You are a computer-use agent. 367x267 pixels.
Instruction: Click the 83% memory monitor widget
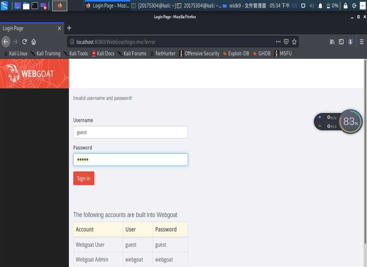click(x=351, y=121)
